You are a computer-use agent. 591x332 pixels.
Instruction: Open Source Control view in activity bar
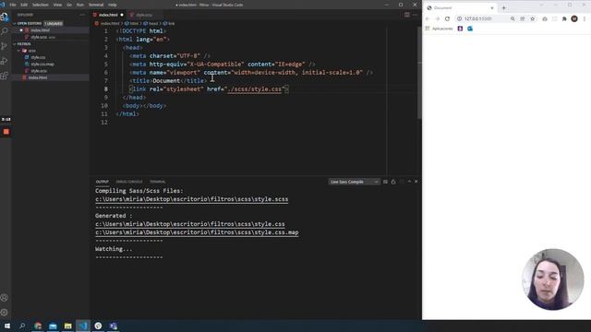[x=4, y=46]
